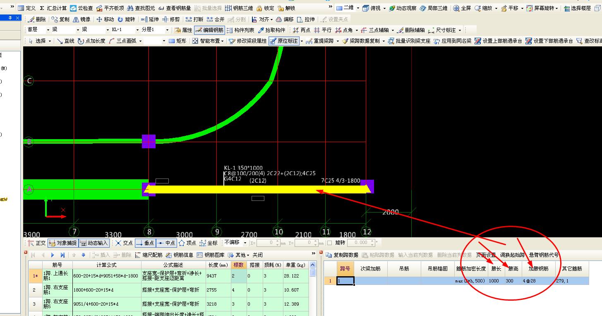Select 平行 parallel axis tool
This screenshot has height=316, width=602.
click(323, 30)
